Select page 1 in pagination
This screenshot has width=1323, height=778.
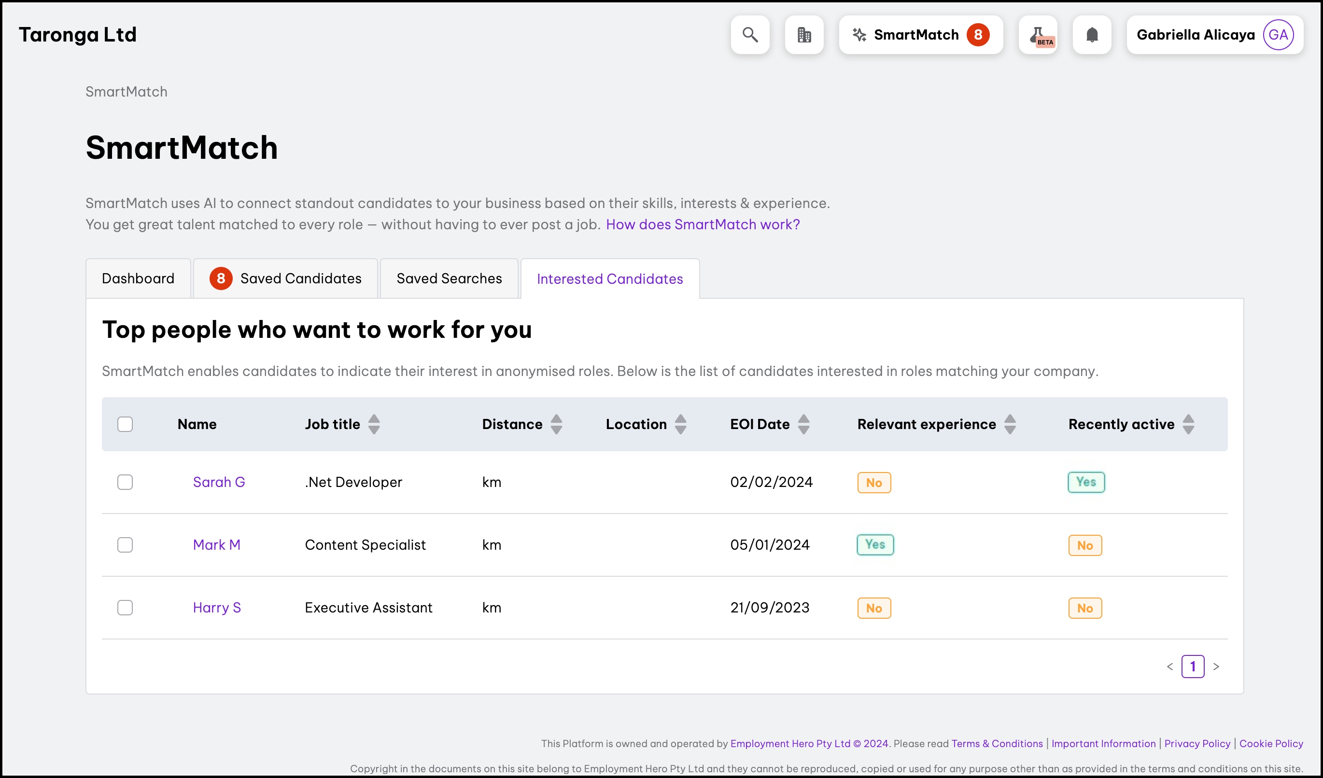(x=1192, y=666)
